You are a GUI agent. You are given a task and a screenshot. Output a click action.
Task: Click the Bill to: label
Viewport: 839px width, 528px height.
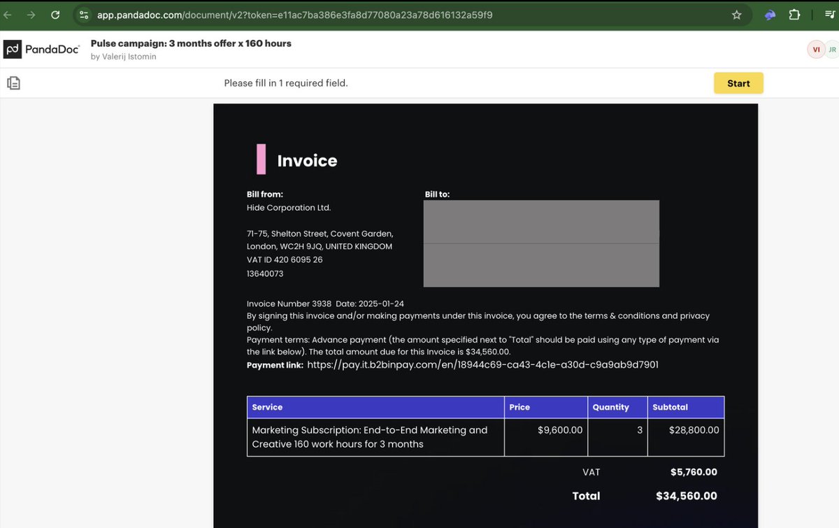point(437,194)
